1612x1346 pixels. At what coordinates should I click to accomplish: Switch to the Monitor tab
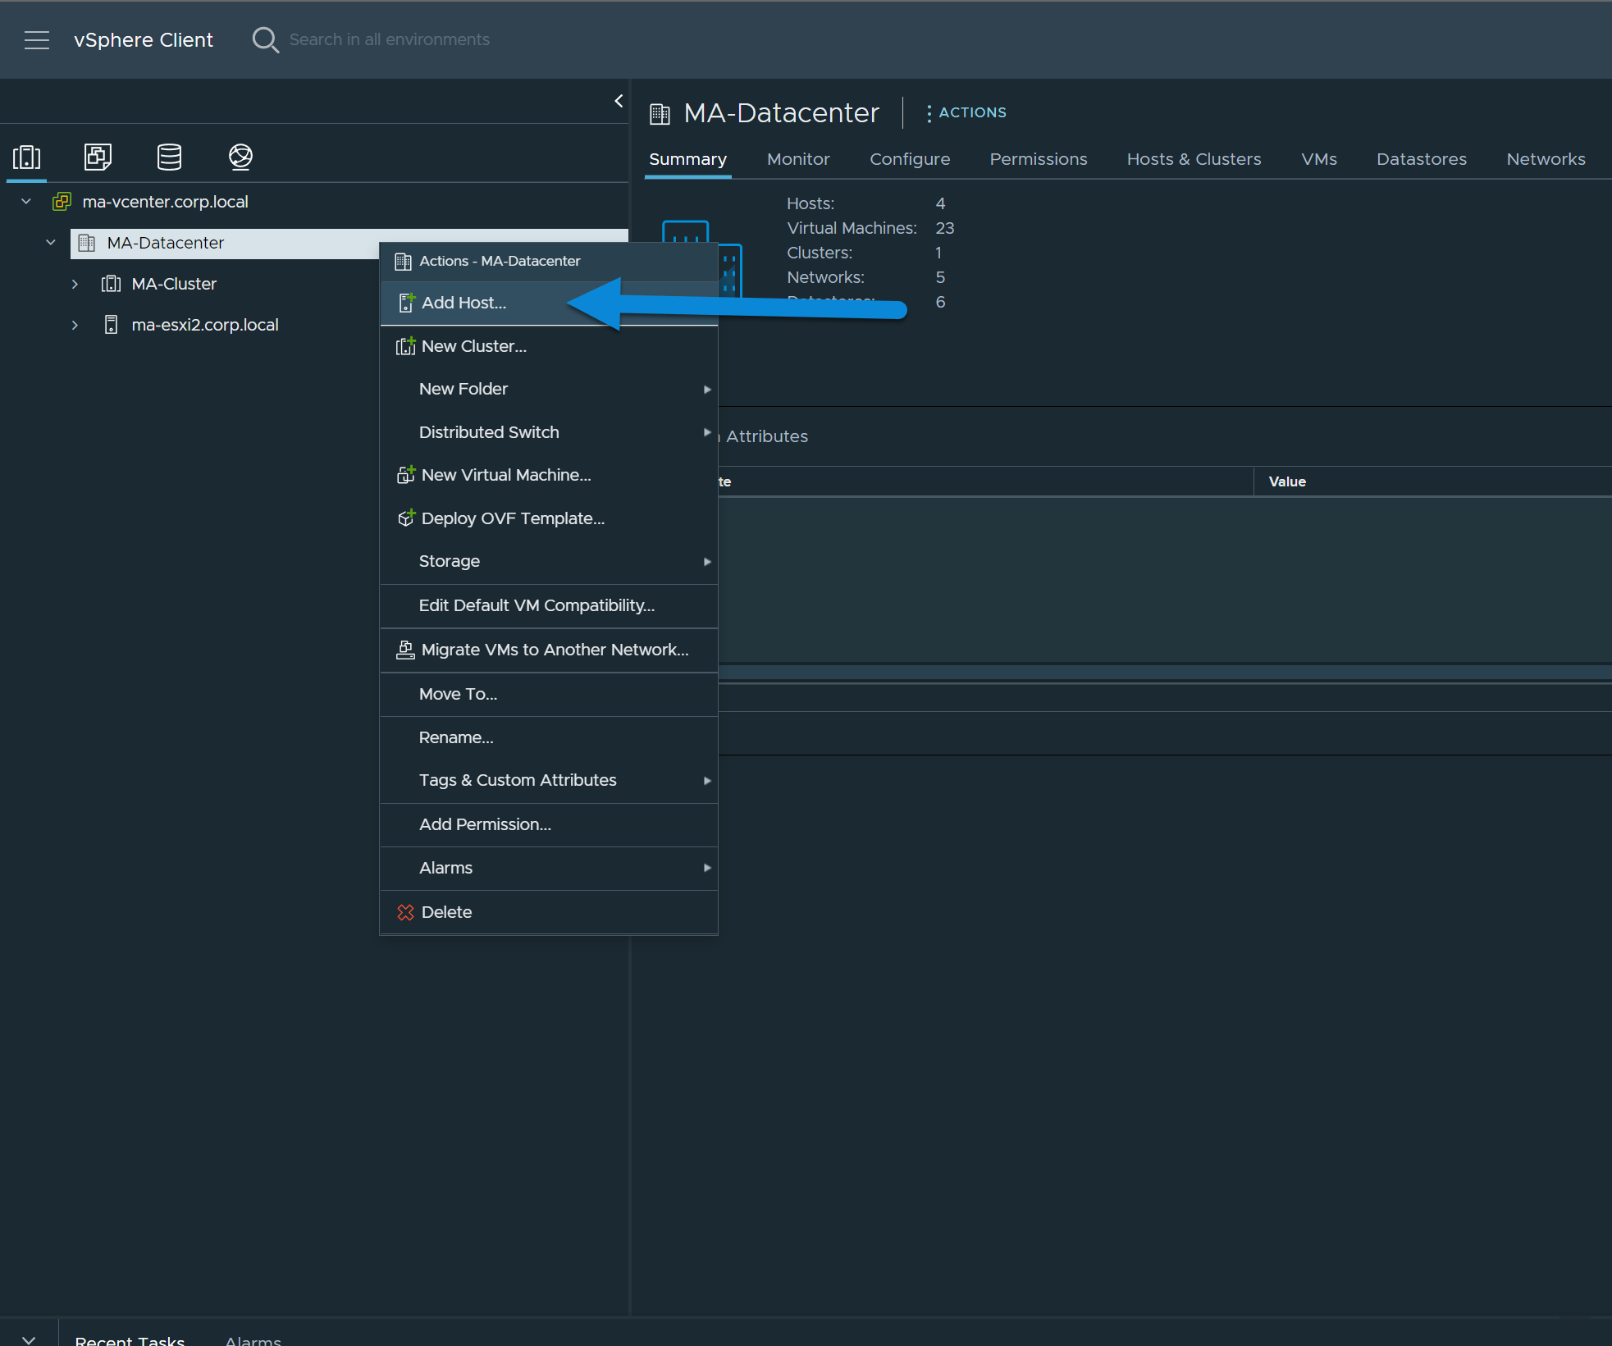click(x=798, y=159)
